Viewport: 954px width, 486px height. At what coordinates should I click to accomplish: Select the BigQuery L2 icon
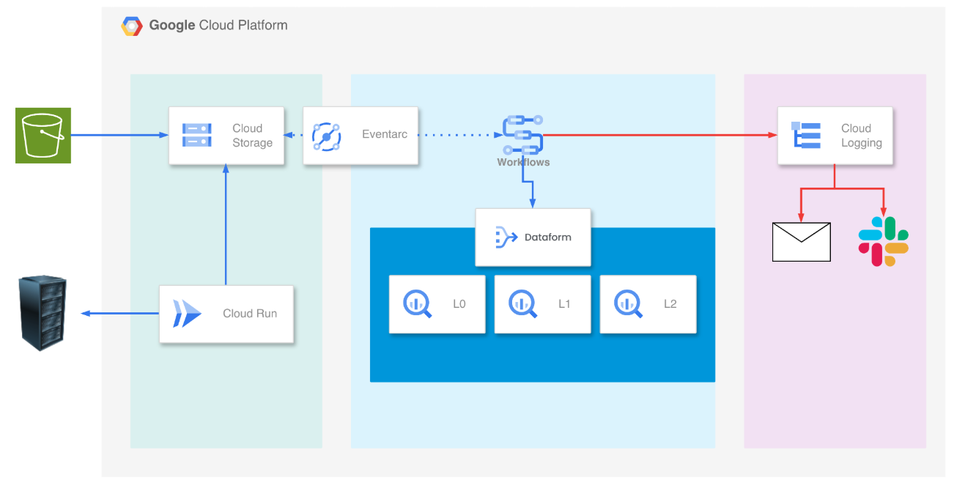(629, 303)
